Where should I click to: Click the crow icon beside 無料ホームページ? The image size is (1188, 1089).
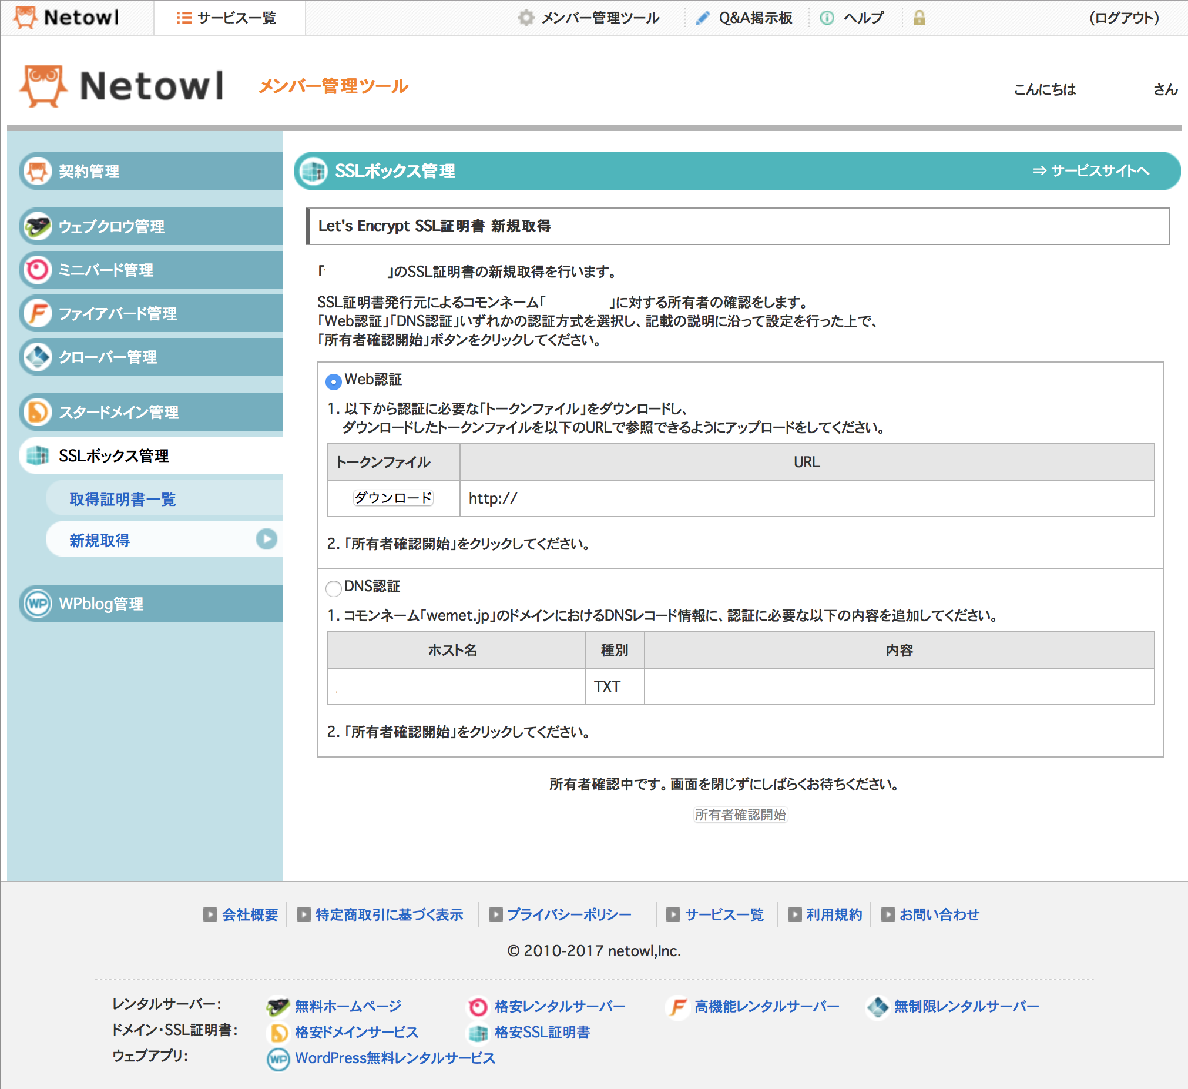click(277, 1007)
